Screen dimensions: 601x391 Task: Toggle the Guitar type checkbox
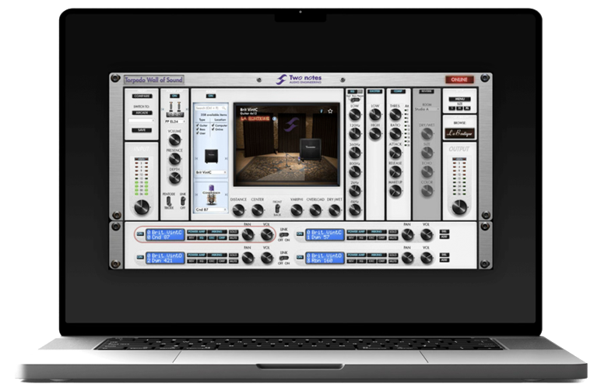point(198,125)
